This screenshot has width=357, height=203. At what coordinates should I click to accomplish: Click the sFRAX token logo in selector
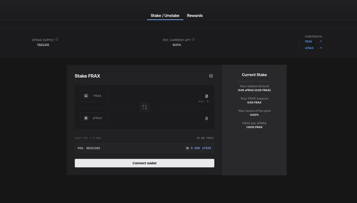coord(86,118)
